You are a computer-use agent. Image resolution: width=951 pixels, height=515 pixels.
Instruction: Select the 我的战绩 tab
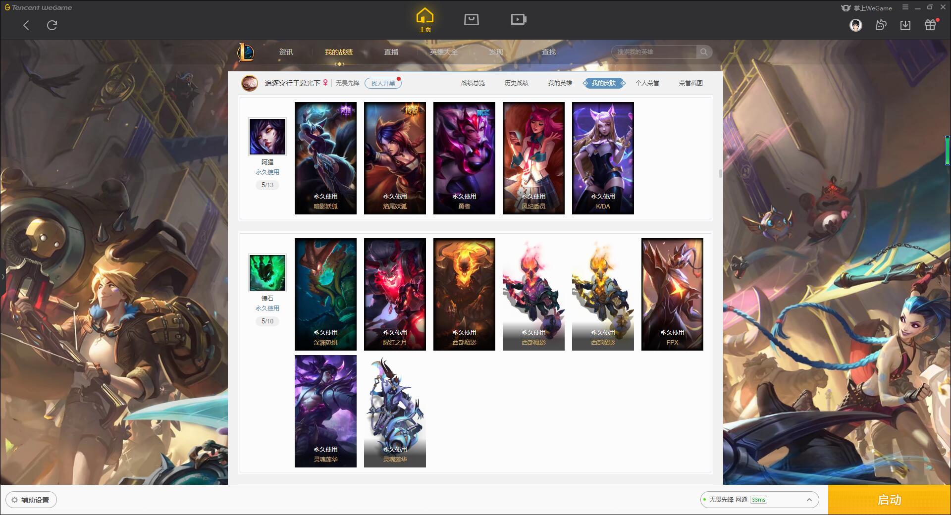click(339, 52)
